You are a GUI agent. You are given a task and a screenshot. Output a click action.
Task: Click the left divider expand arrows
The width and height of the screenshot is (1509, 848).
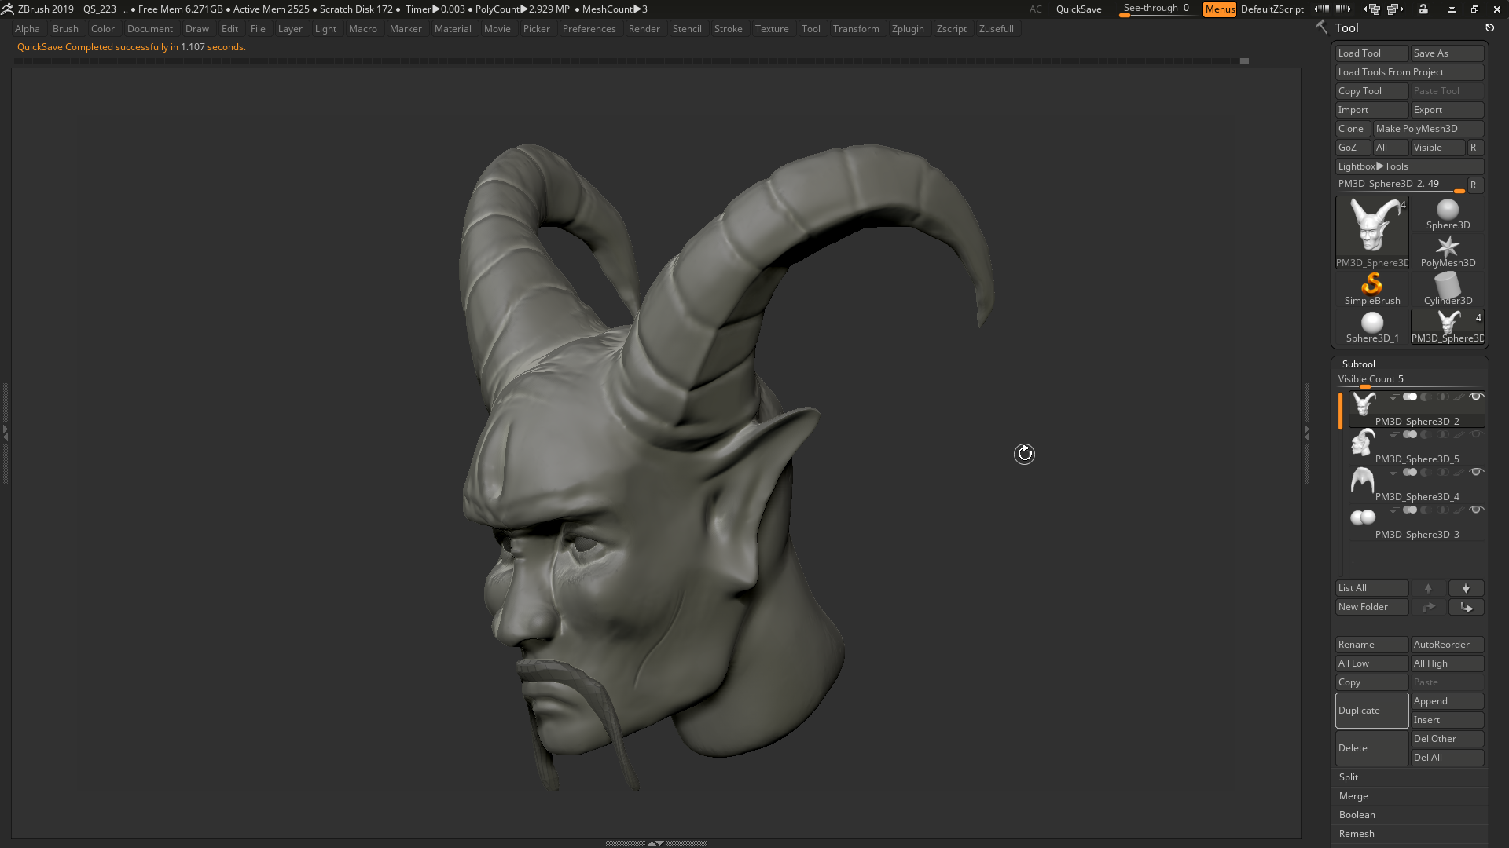5,432
